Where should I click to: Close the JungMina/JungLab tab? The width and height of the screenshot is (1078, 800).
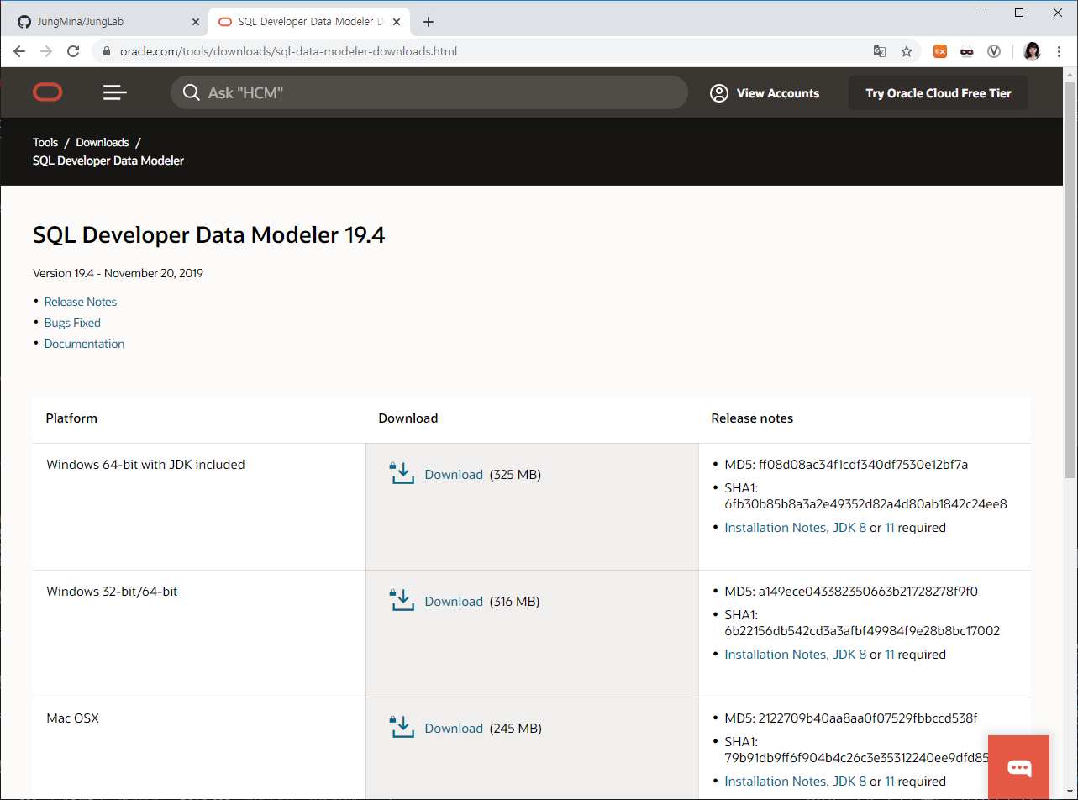[x=196, y=22]
